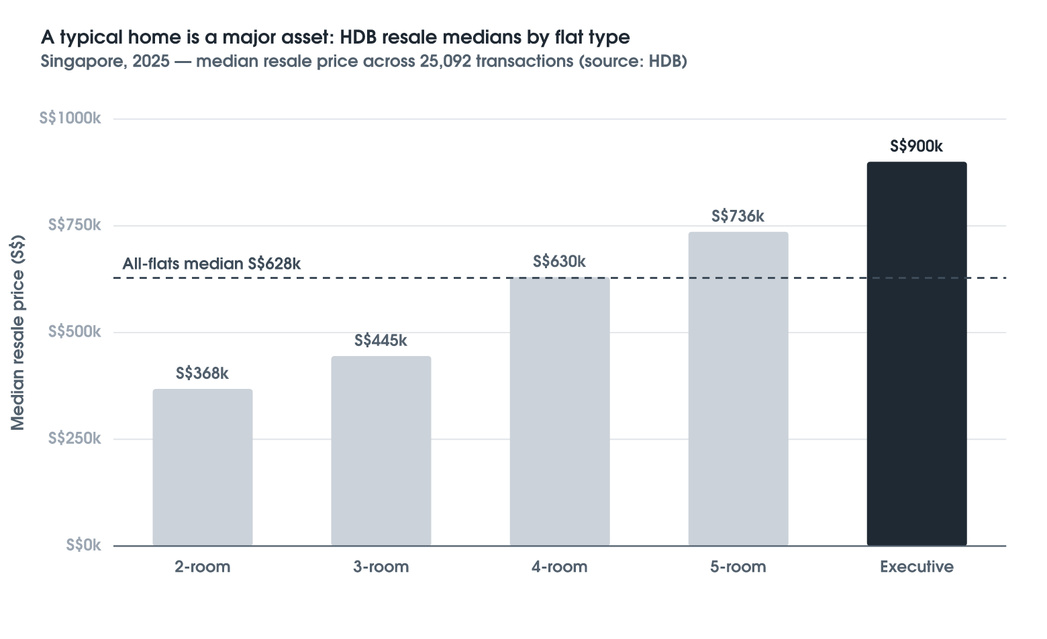1047x639 pixels.
Task: Click the S$445k data label
Action: 381,341
